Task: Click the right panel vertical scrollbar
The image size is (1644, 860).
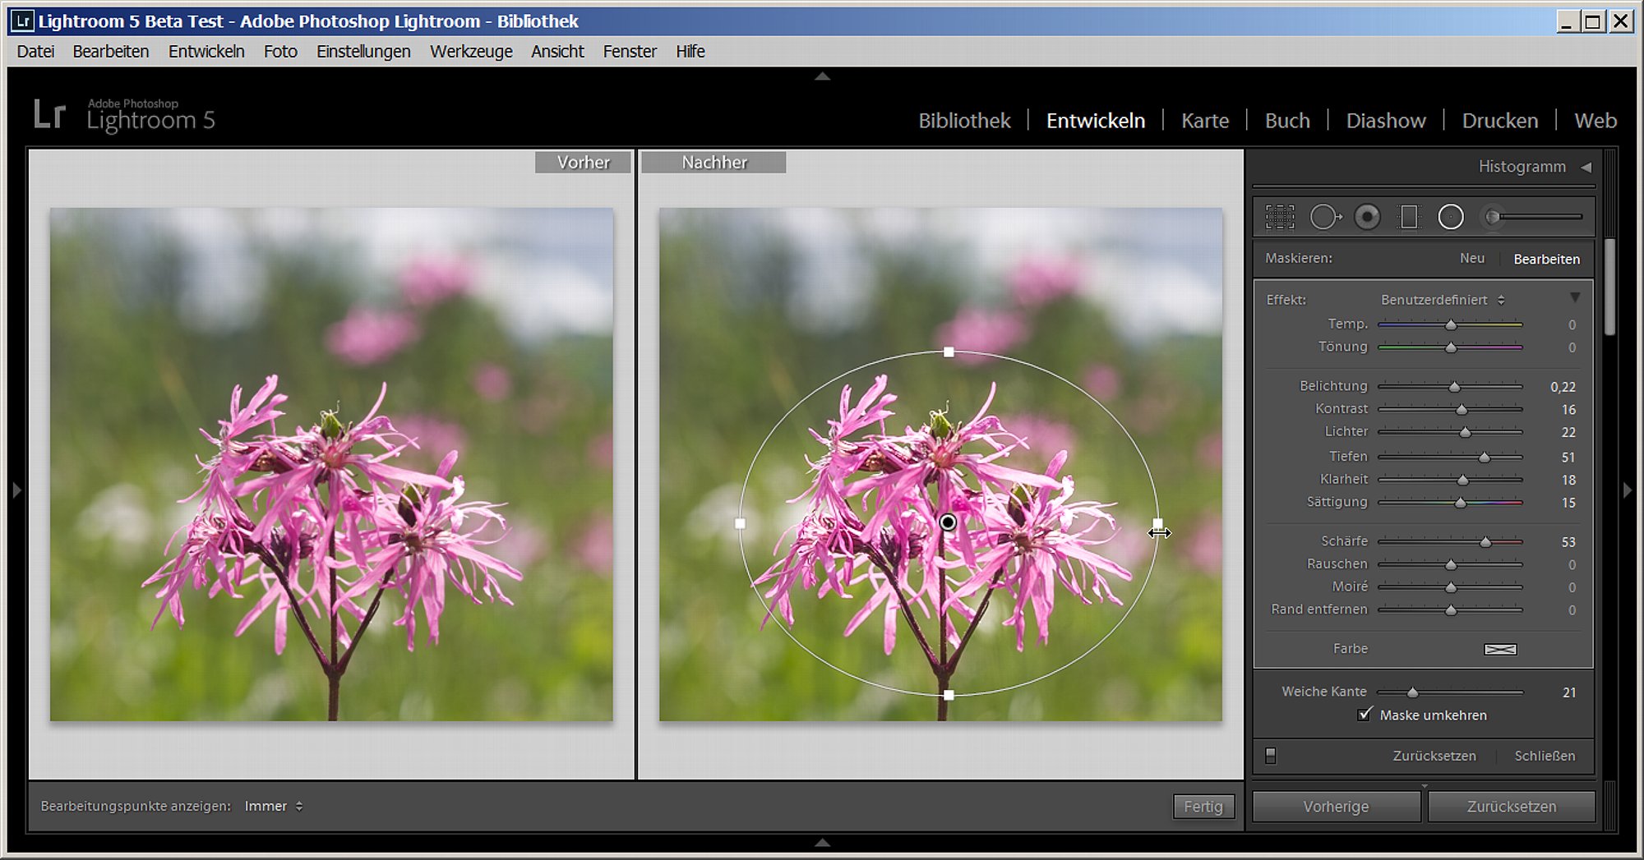Action: (1609, 287)
